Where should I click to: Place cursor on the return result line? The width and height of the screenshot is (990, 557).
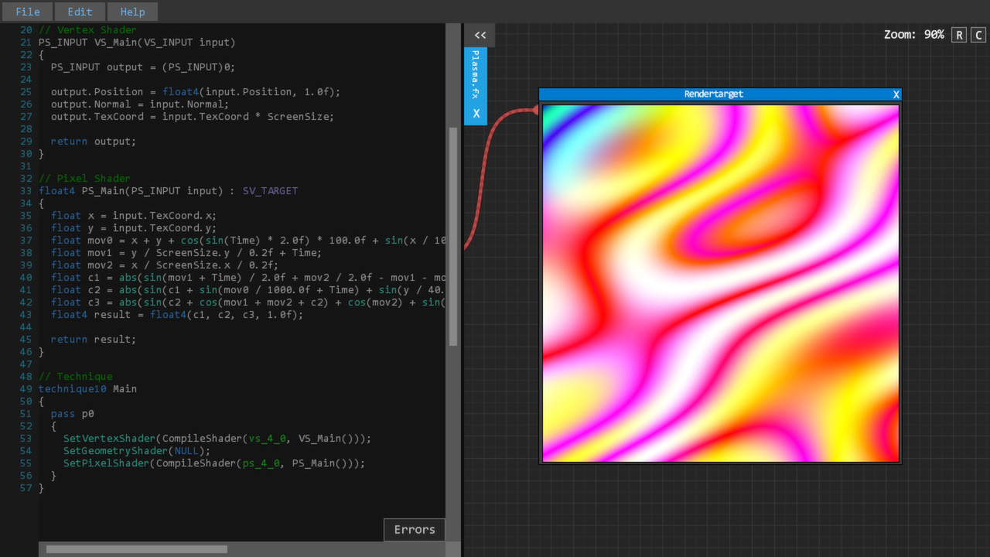pyautogui.click(x=93, y=339)
